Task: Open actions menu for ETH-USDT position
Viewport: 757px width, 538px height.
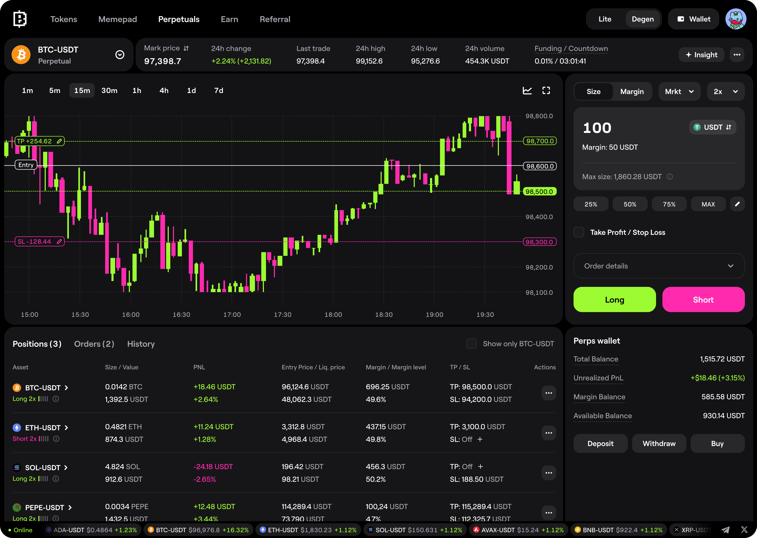Action: click(x=549, y=433)
